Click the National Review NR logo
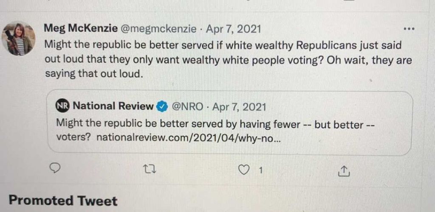Viewport: 435px width, 212px height. (62, 106)
